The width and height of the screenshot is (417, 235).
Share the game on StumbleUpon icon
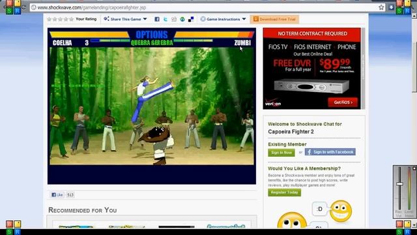[x=182, y=19]
